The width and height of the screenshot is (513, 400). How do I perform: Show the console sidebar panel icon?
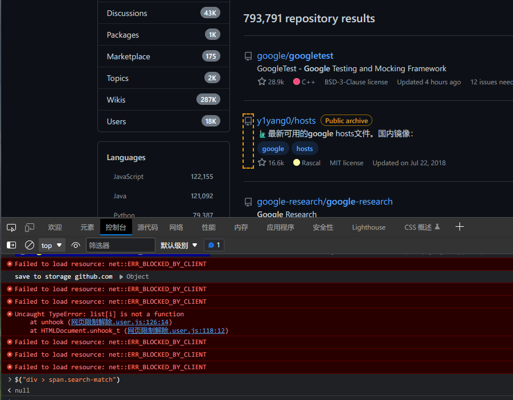11,245
